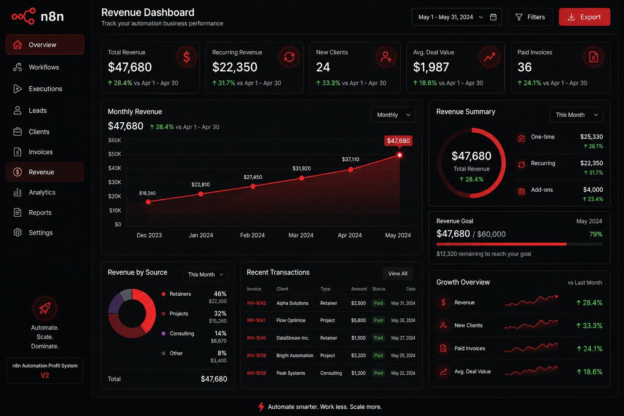Click View All transactions
The width and height of the screenshot is (624, 416).
(398, 273)
